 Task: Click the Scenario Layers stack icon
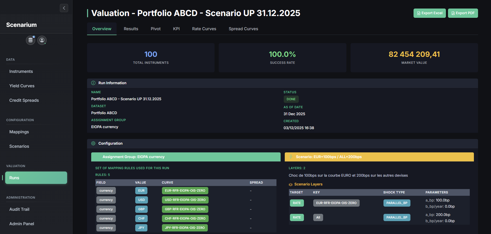(291, 184)
